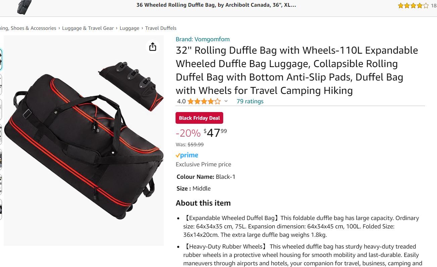Navigate to the Luggage breadcrumb
437x267 pixels.
pyautogui.click(x=129, y=28)
